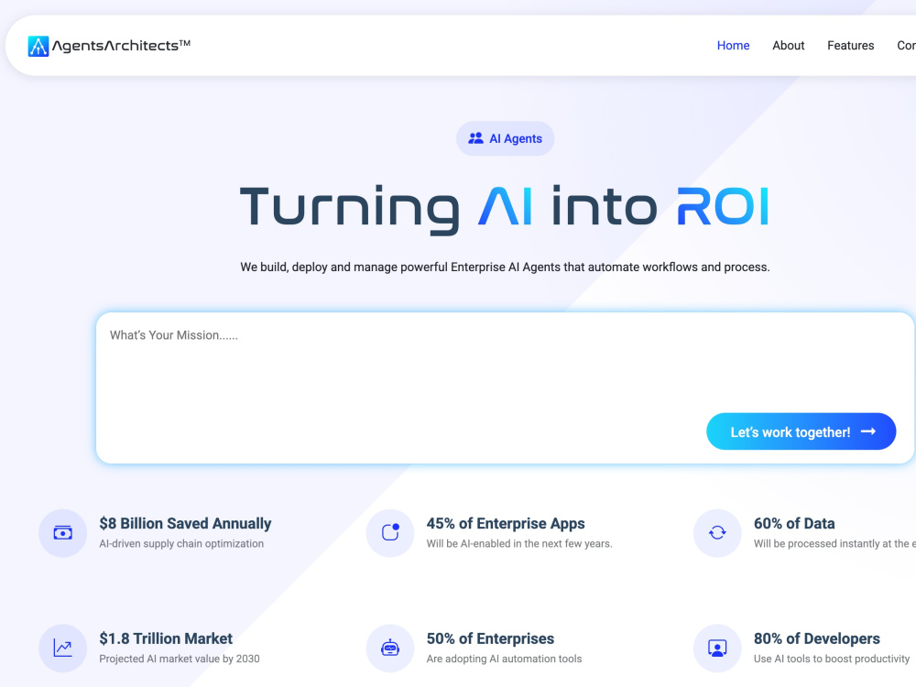916x687 pixels.
Task: Click the 80% of Developers heading
Action: [817, 638]
